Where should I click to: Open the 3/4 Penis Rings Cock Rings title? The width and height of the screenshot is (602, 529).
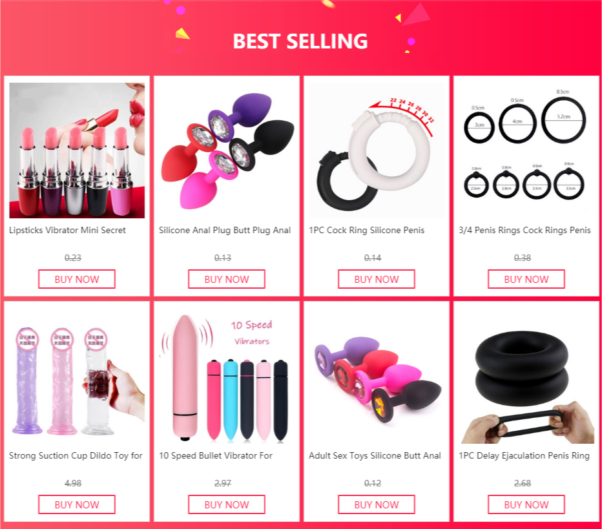pyautogui.click(x=524, y=231)
